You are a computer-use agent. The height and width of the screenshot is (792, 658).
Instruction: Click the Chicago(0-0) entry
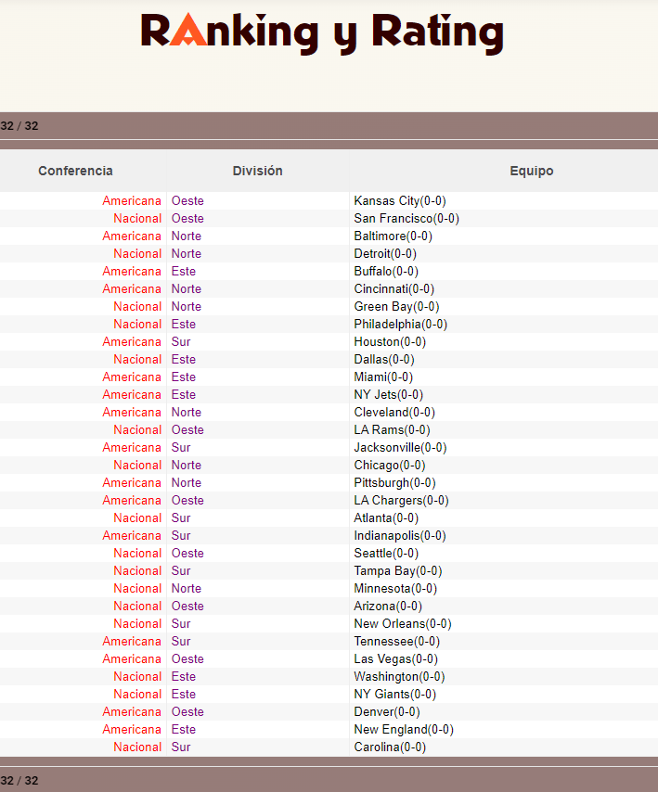pos(389,466)
